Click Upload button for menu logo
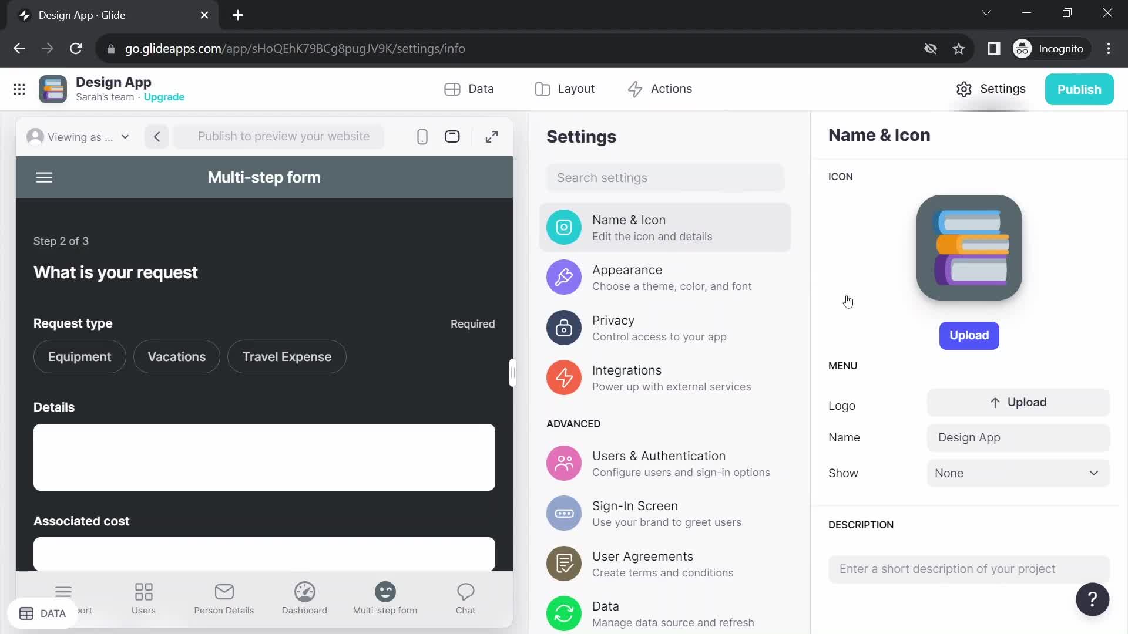Screen dimensions: 1128x634 (1018, 402)
